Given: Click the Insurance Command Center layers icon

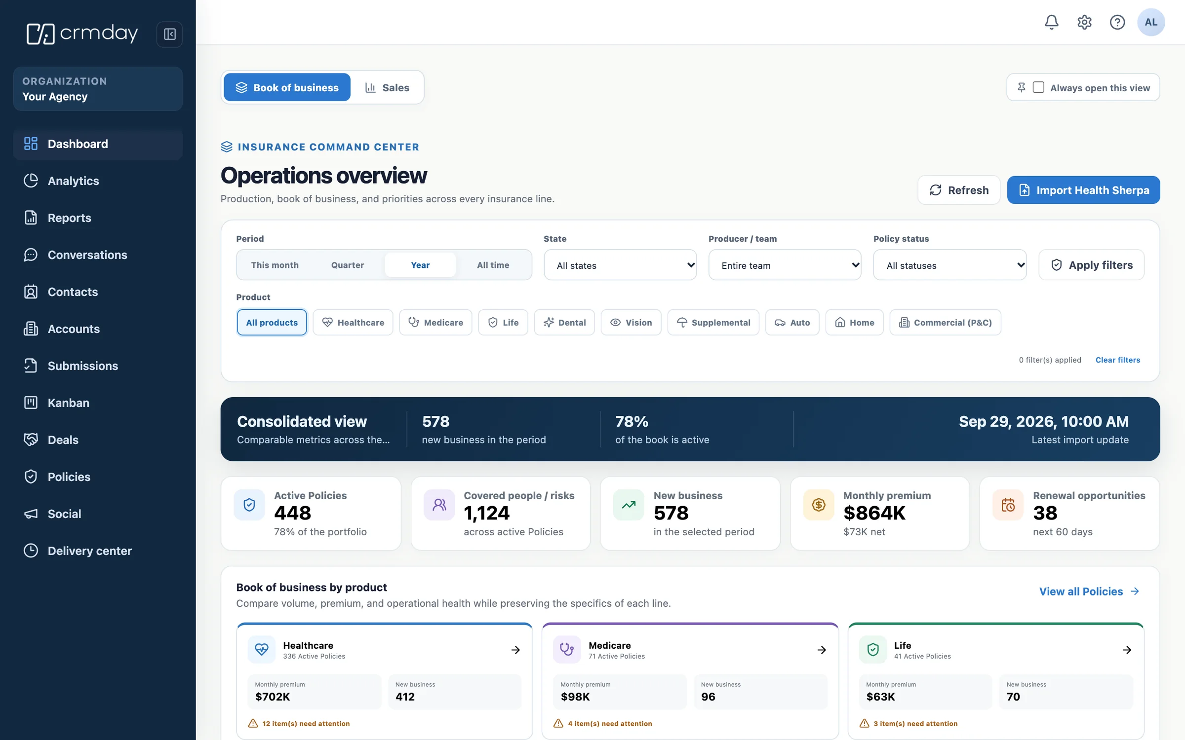Looking at the screenshot, I should point(227,147).
